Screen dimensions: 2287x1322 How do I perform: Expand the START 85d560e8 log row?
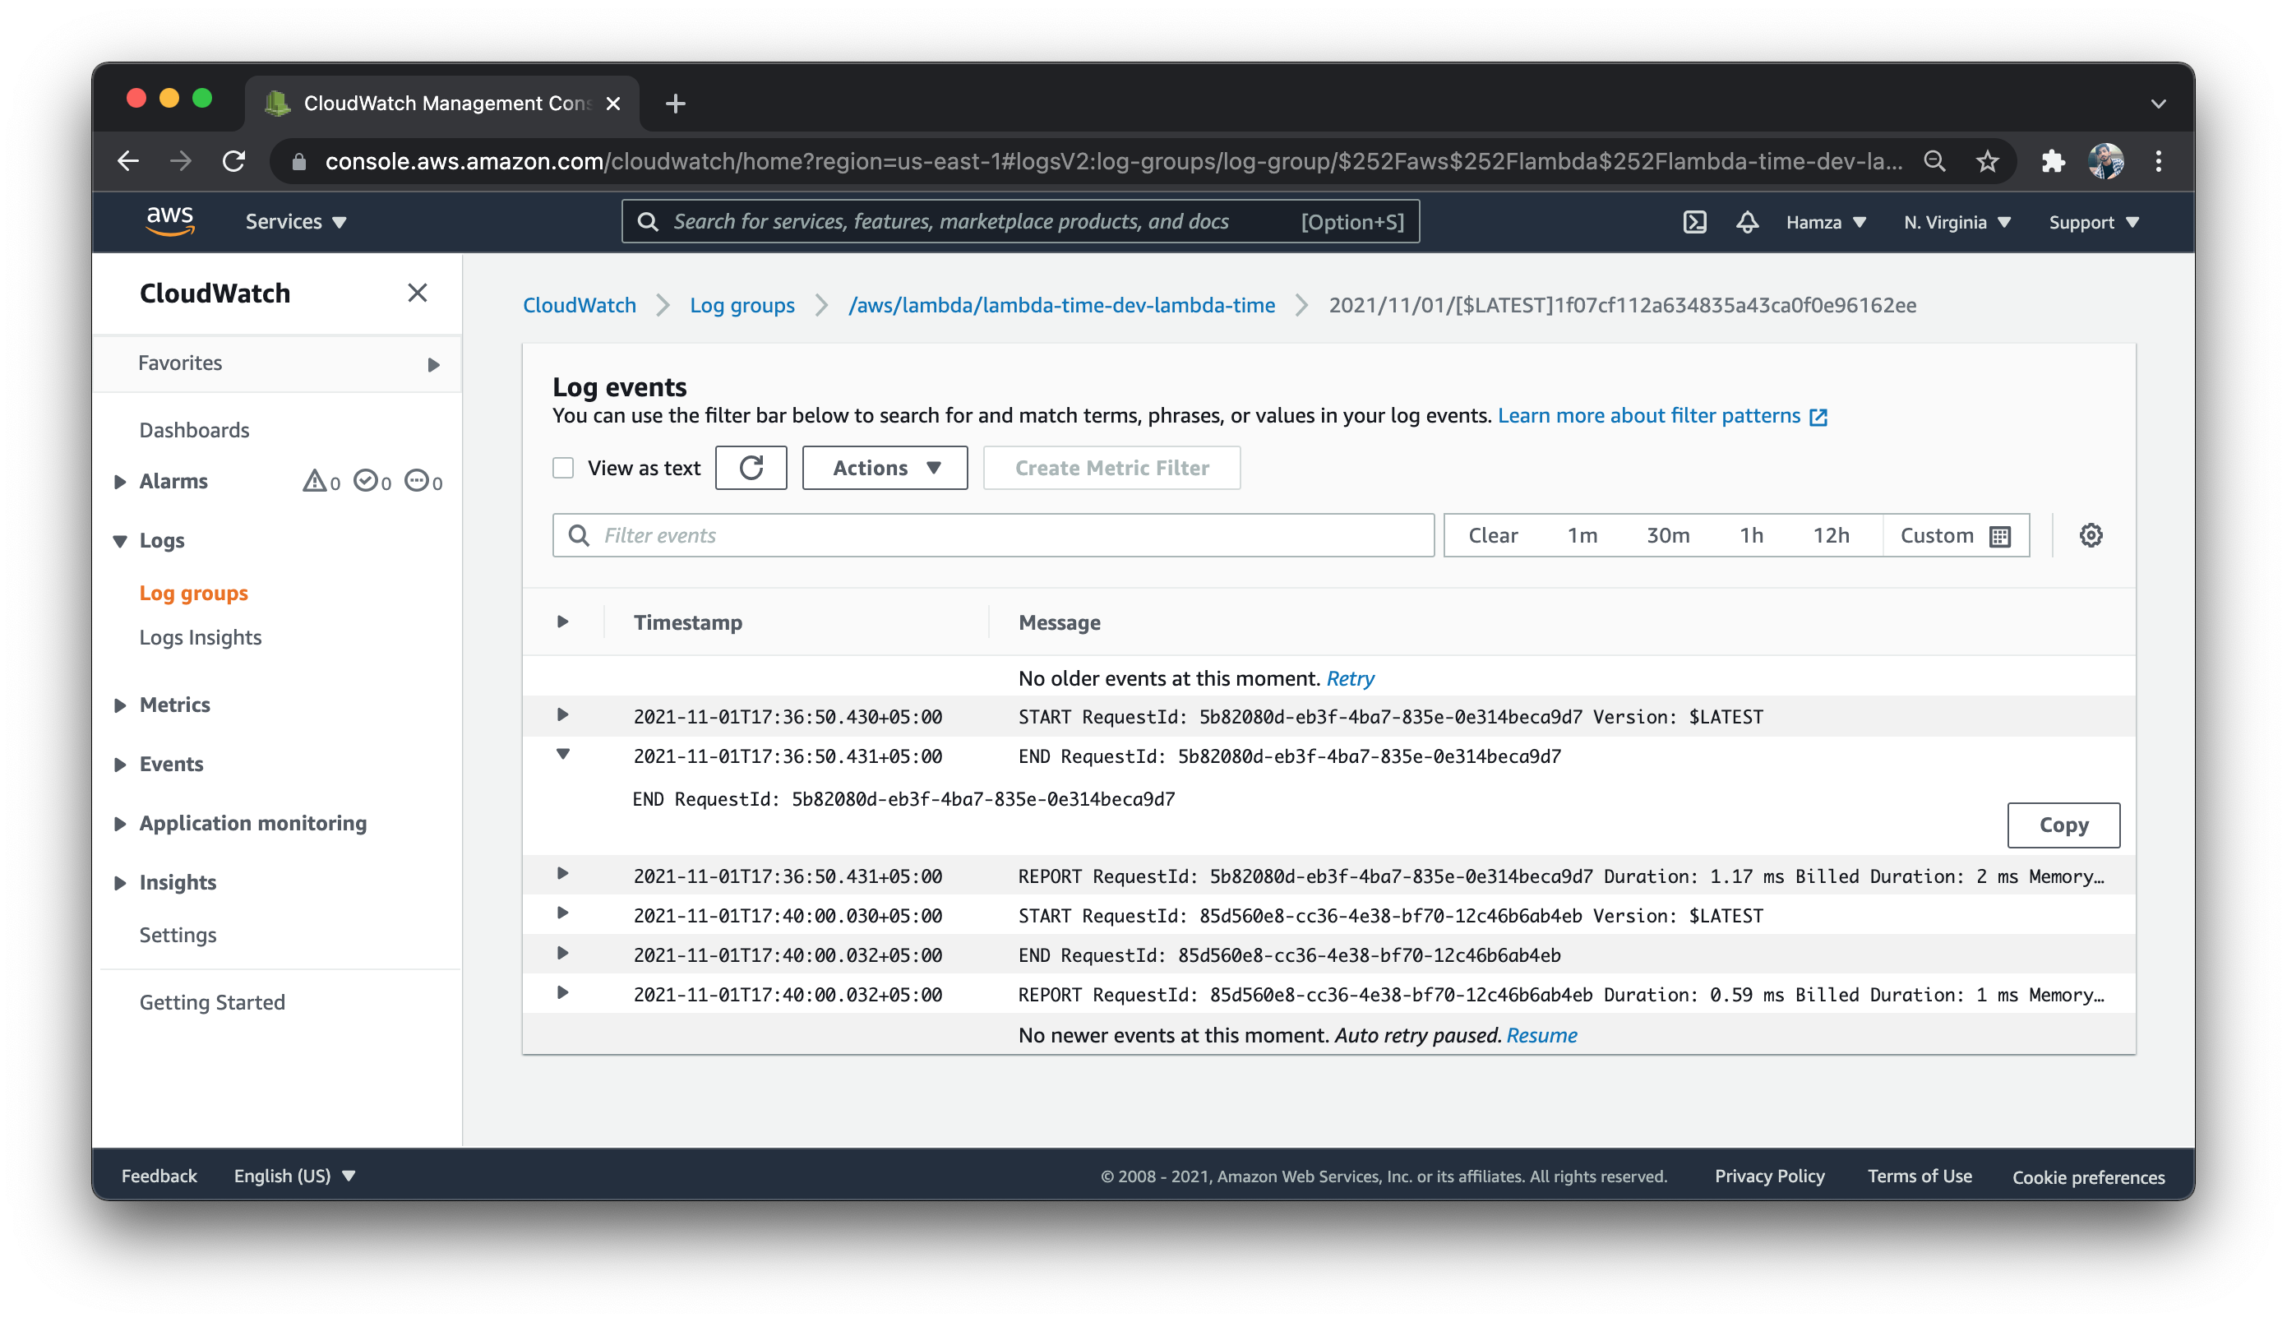tap(562, 913)
